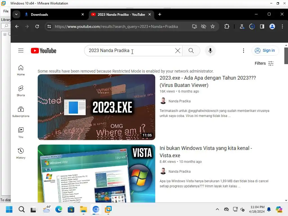Open Subscriptions in sidebar
288x216 pixels.
21,112
